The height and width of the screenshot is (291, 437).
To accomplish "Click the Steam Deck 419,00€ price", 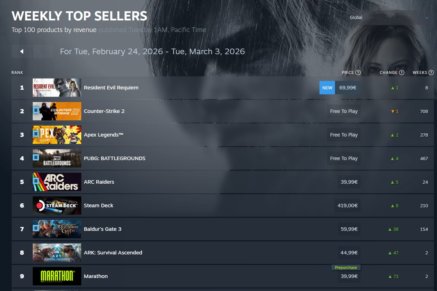I will coord(347,205).
